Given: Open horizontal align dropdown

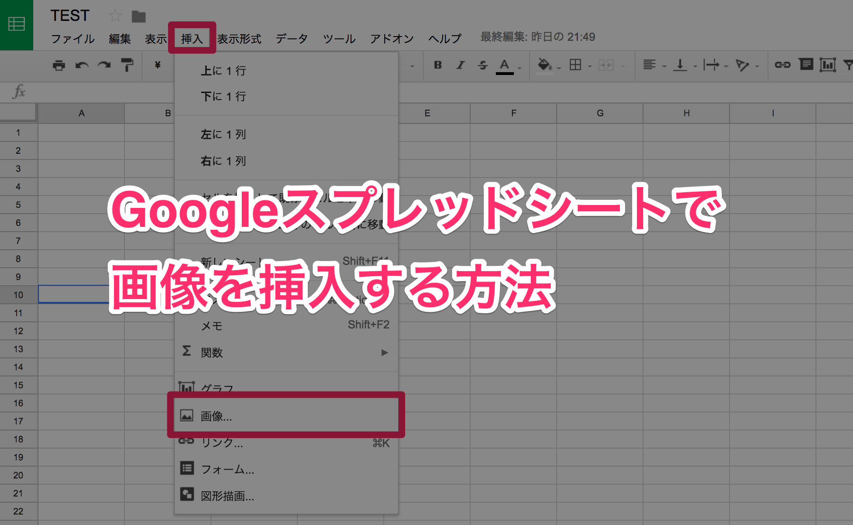Looking at the screenshot, I should click(x=654, y=65).
